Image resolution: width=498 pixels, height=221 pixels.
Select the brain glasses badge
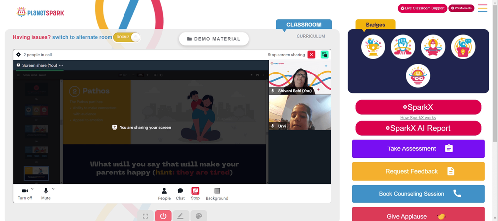point(418,76)
